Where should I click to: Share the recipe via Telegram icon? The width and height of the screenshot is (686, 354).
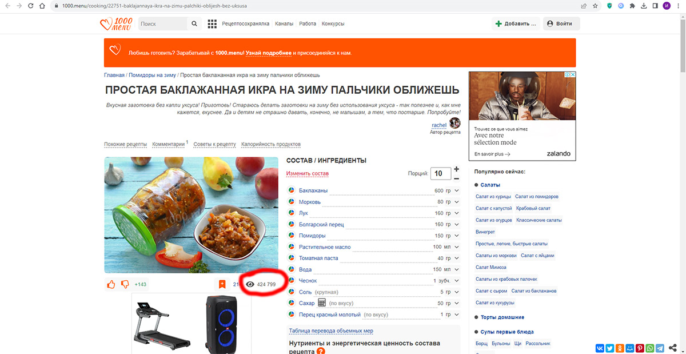tap(660, 348)
